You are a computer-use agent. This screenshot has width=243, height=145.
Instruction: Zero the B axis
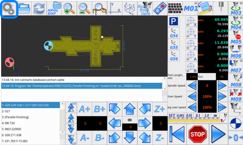(192, 67)
